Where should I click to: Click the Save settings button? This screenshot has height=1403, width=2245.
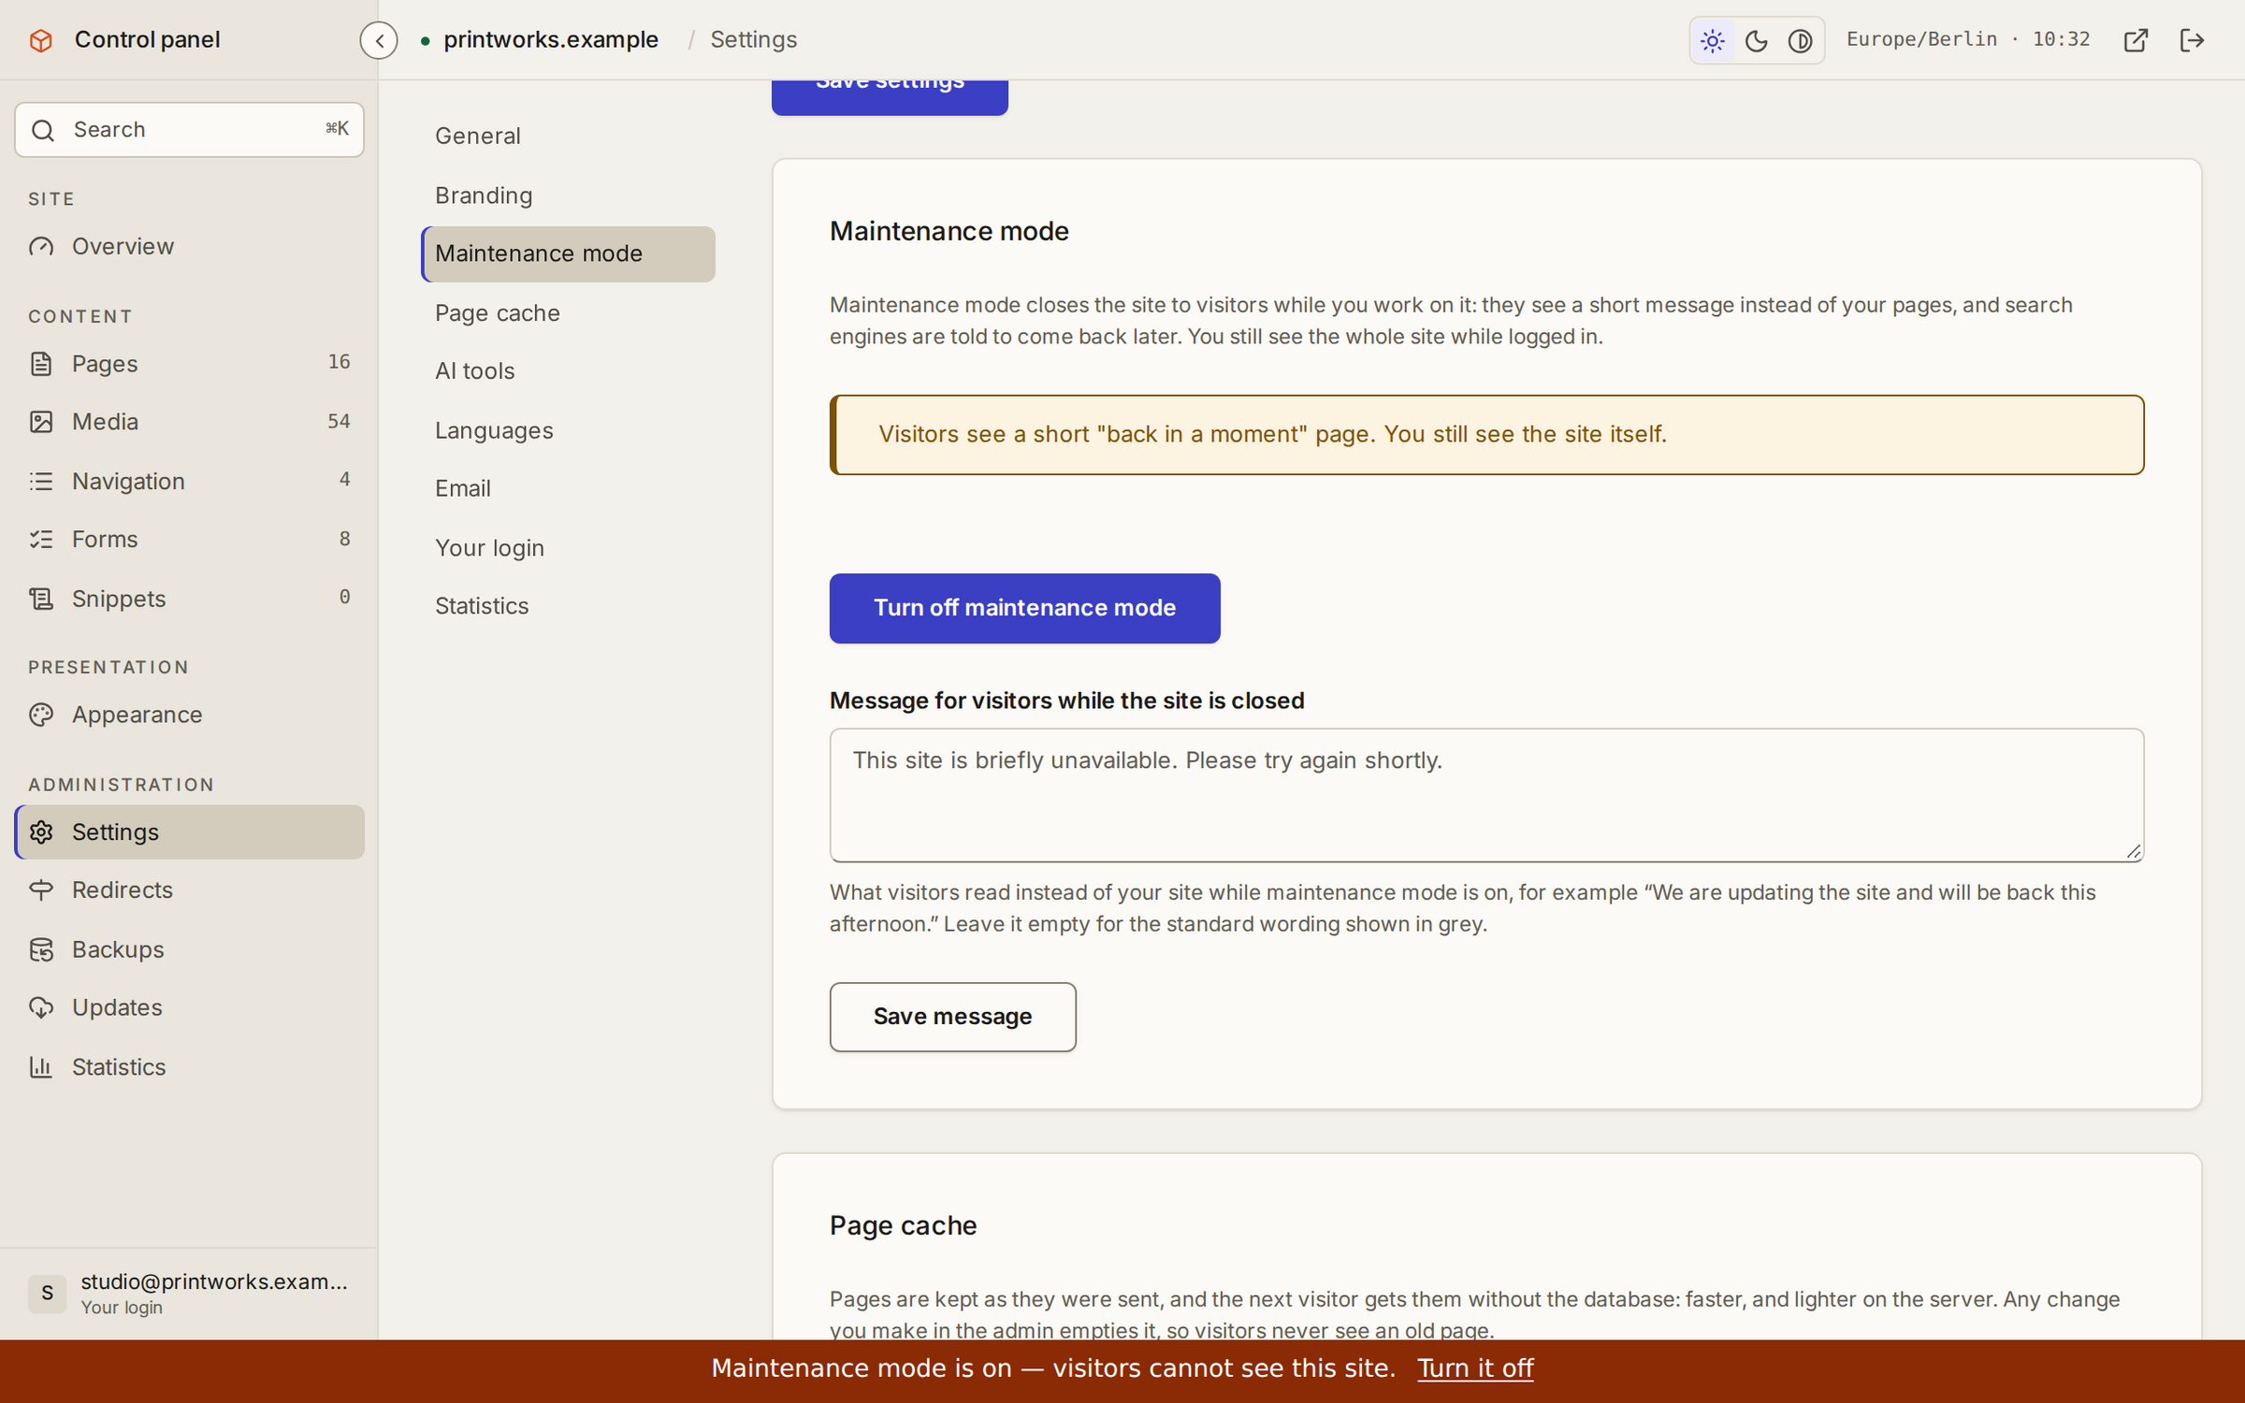pyautogui.click(x=890, y=97)
